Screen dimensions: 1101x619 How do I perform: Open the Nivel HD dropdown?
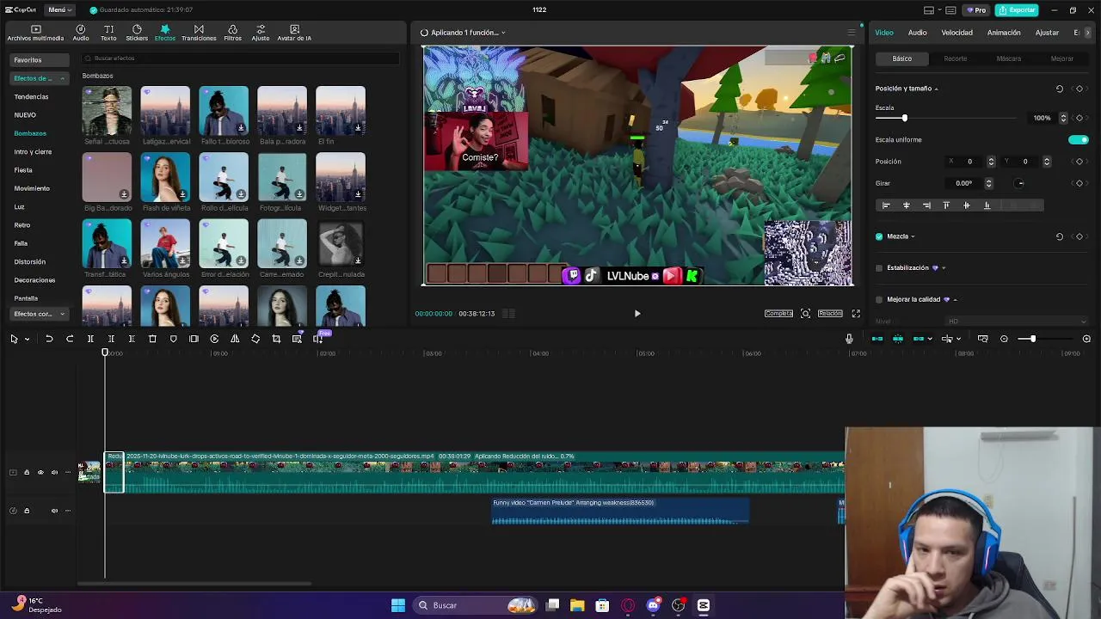(1018, 322)
